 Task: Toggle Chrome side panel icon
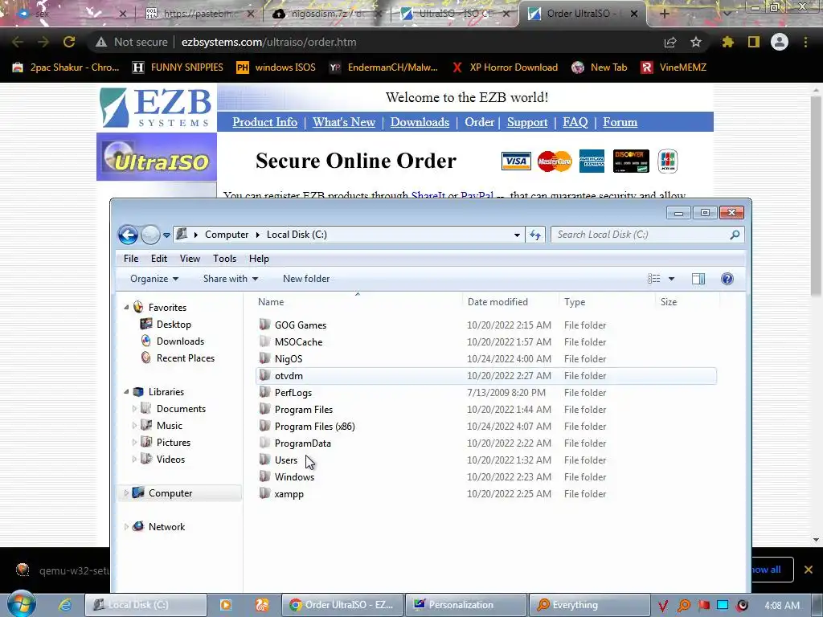click(x=754, y=42)
